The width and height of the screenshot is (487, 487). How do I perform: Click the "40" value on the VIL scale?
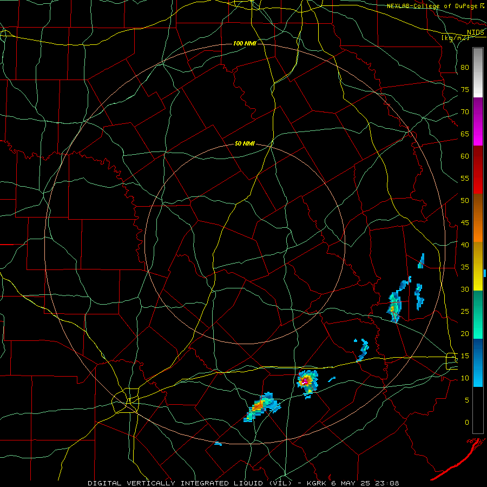pyautogui.click(x=465, y=245)
